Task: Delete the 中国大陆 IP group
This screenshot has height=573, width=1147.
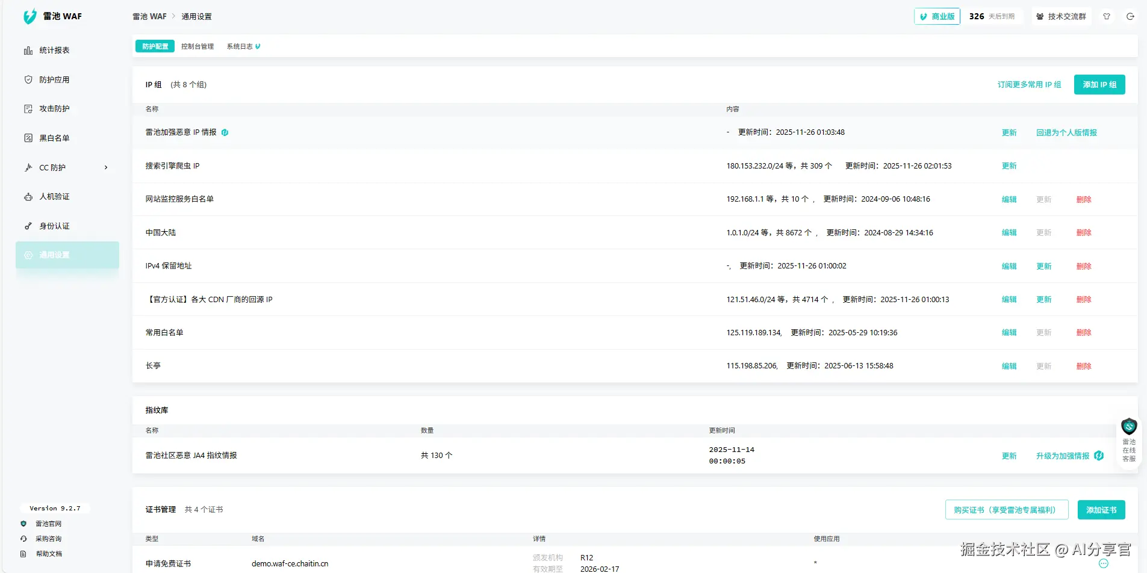Action: coord(1084,232)
